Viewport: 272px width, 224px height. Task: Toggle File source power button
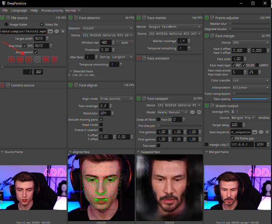point(2,18)
